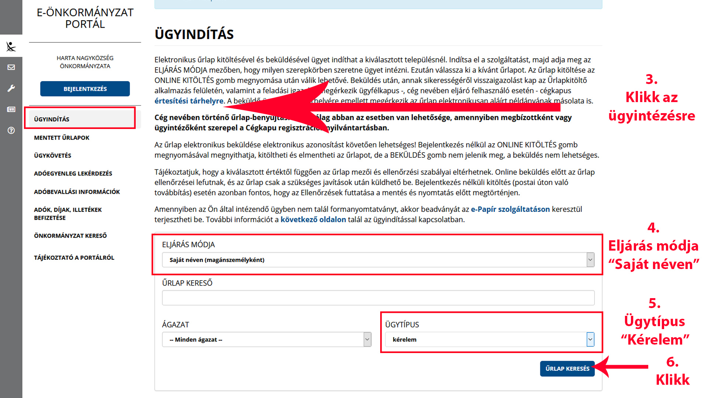Click the BEJELENTKEZÉS login button
The width and height of the screenshot is (708, 398).
coord(85,89)
